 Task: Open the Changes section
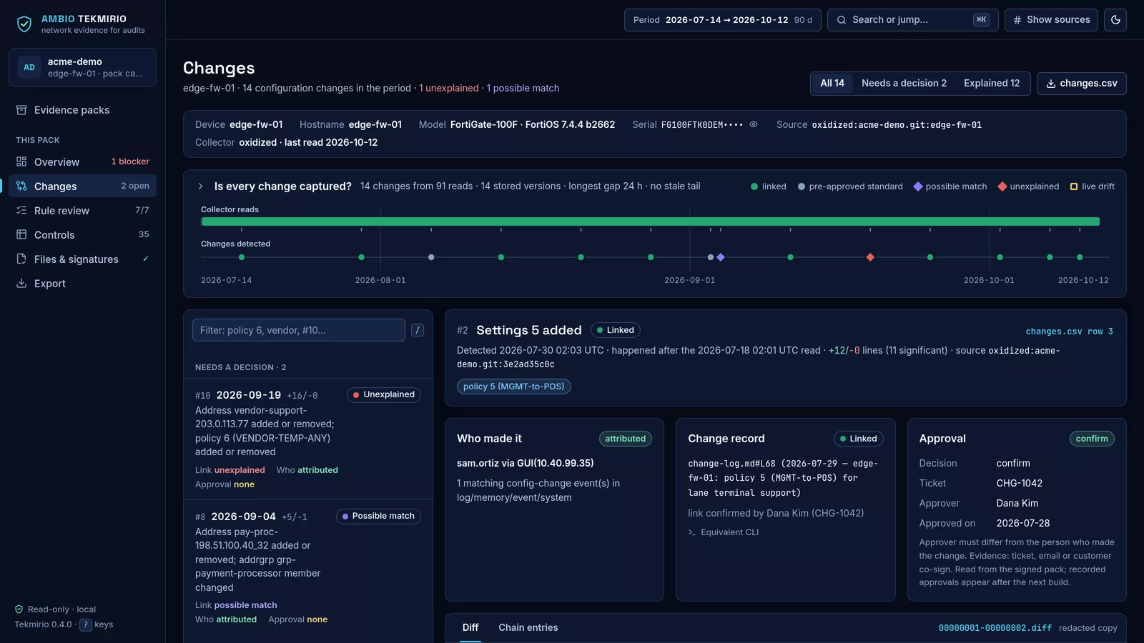click(82, 186)
